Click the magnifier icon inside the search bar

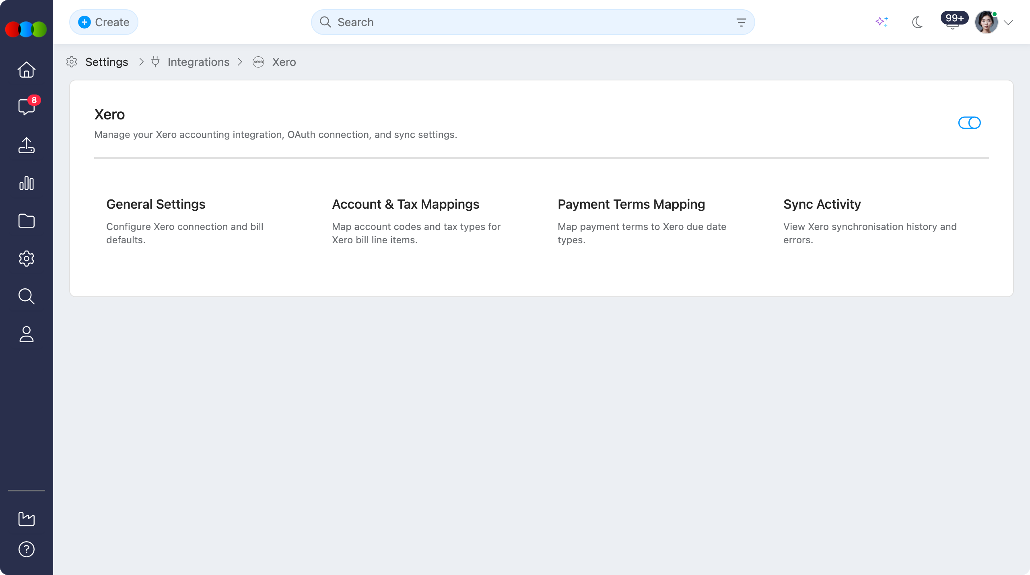[325, 22]
